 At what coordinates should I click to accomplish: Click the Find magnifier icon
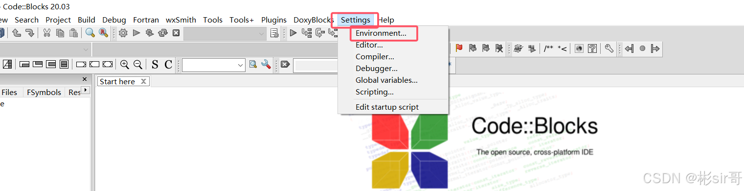point(90,33)
